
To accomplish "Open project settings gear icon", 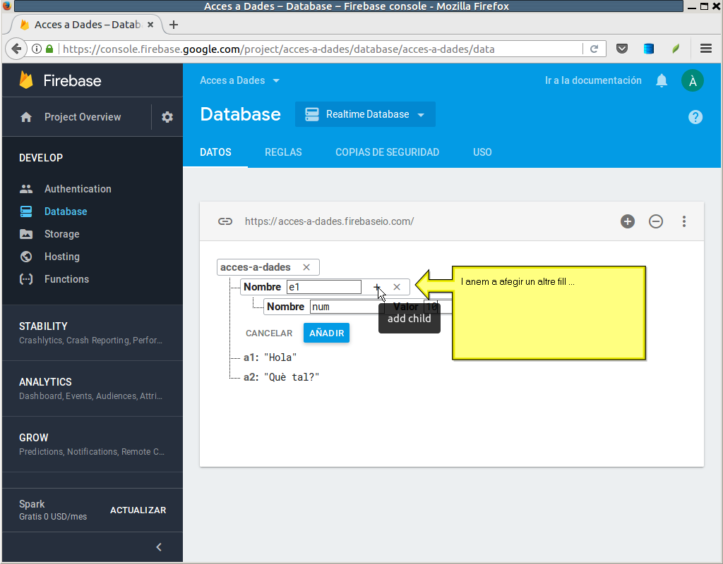I will [x=167, y=117].
